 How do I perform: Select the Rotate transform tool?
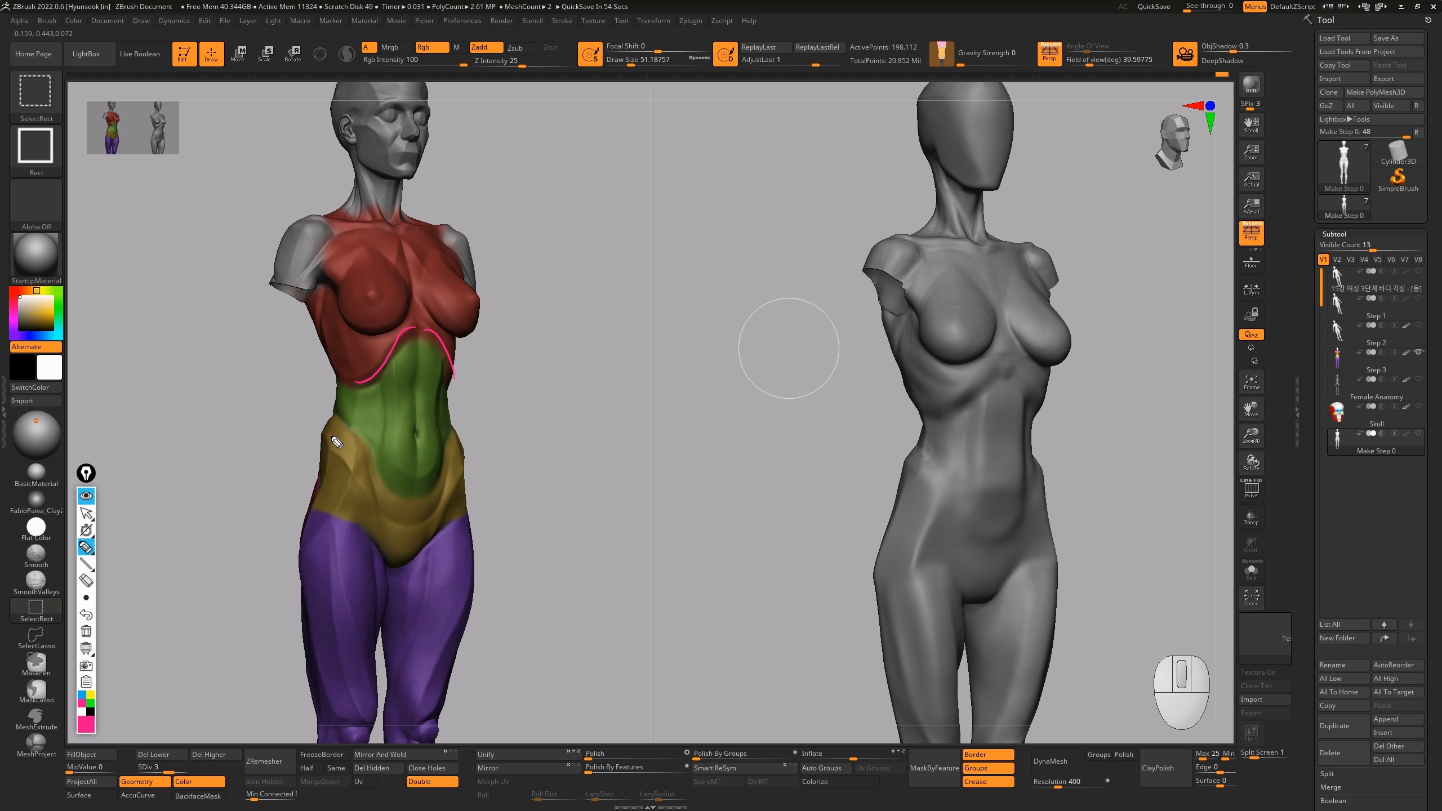292,54
